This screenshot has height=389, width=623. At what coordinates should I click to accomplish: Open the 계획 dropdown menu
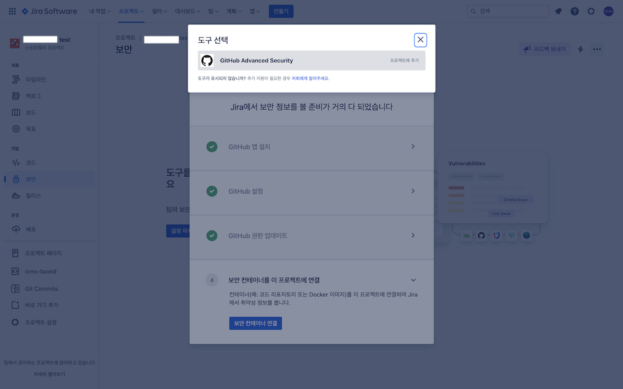point(234,11)
